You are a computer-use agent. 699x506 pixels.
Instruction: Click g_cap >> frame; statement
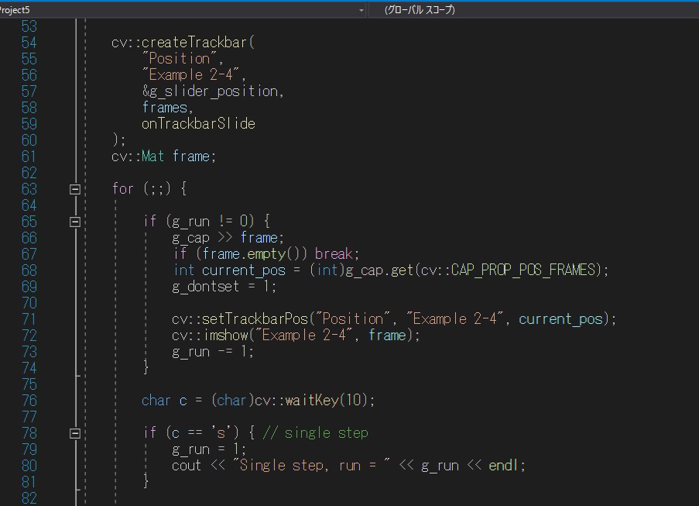pos(228,238)
